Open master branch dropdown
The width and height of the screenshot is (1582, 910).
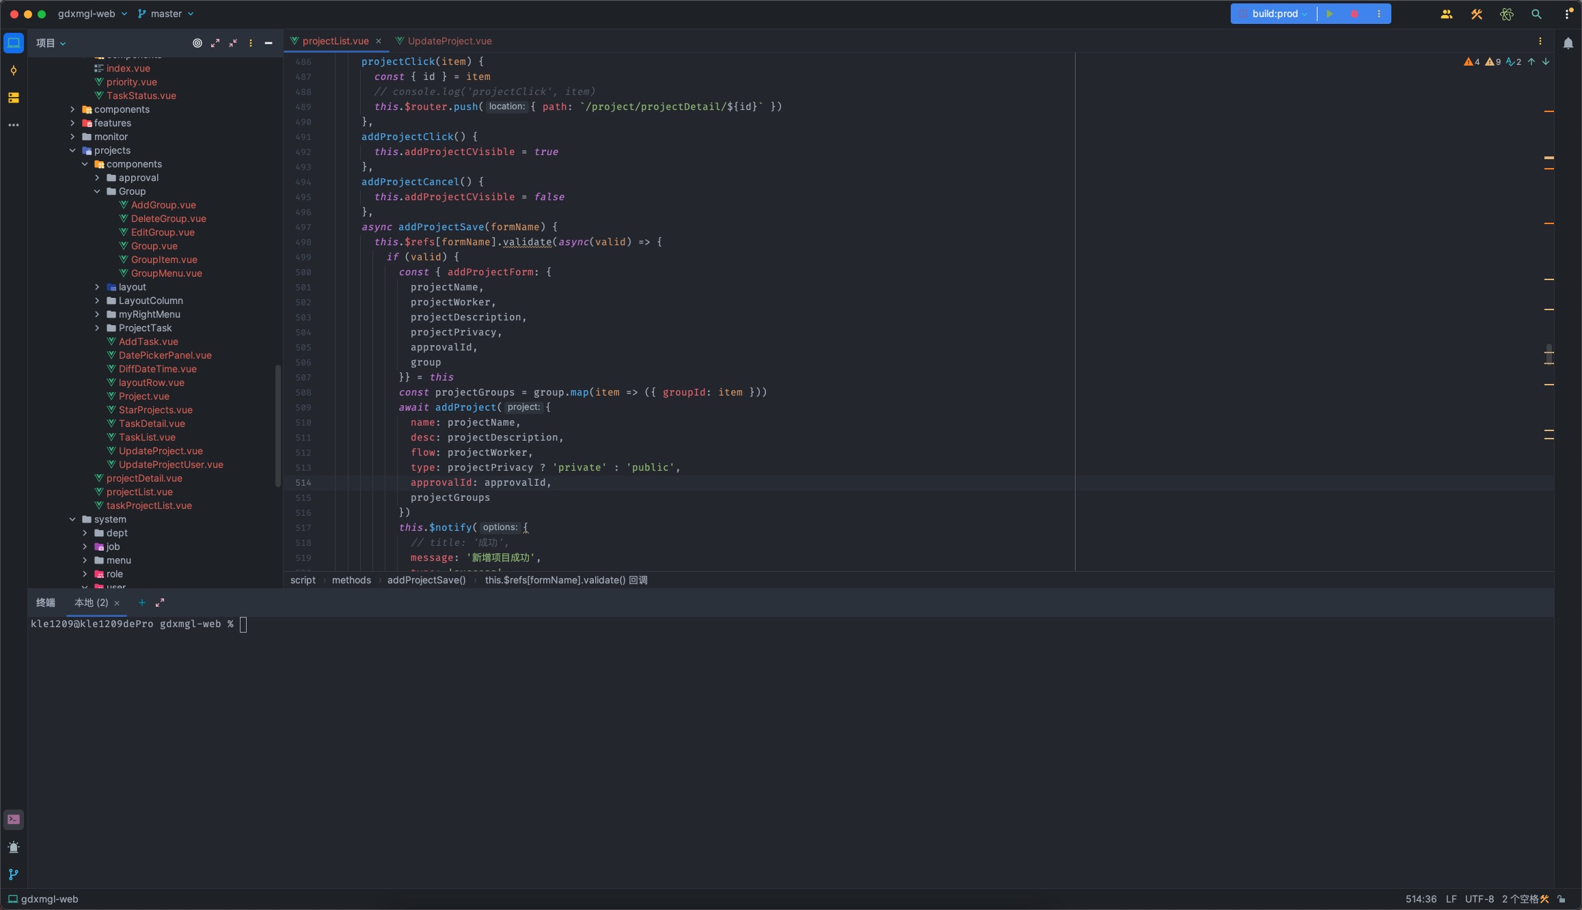click(x=165, y=14)
